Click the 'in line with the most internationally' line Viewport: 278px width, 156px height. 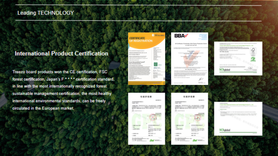[60, 86]
